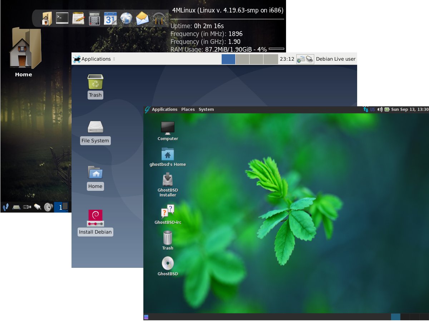This screenshot has height=321, width=429.
Task: Click the Sun Sep 13, 13:30 clock
Action: [410, 109]
